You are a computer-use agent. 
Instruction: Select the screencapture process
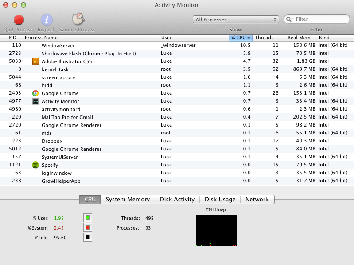tap(177, 77)
